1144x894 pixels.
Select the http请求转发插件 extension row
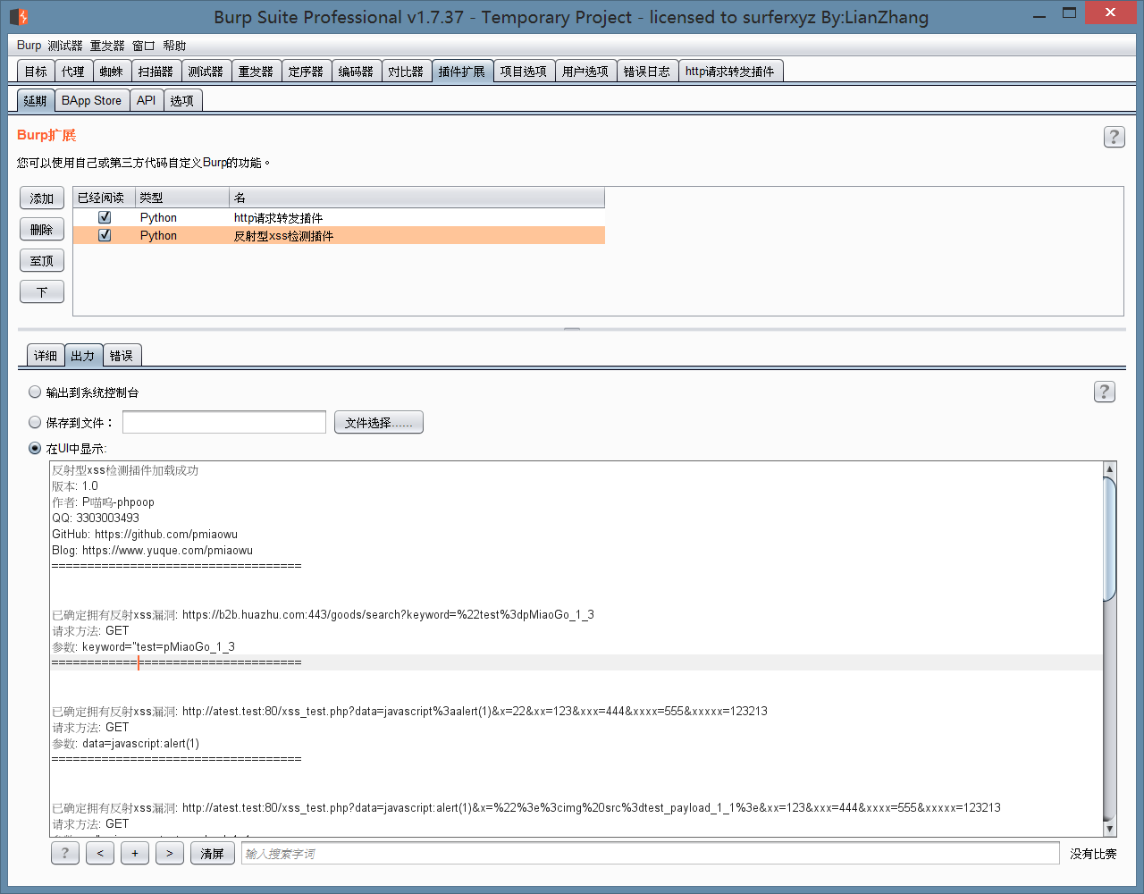[x=339, y=217]
